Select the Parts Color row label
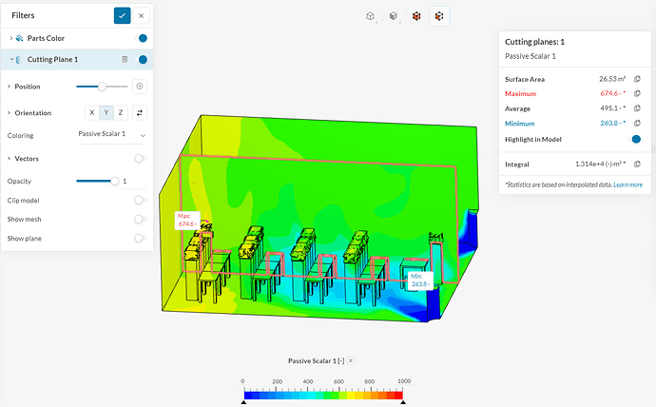656x407 pixels. click(x=46, y=38)
